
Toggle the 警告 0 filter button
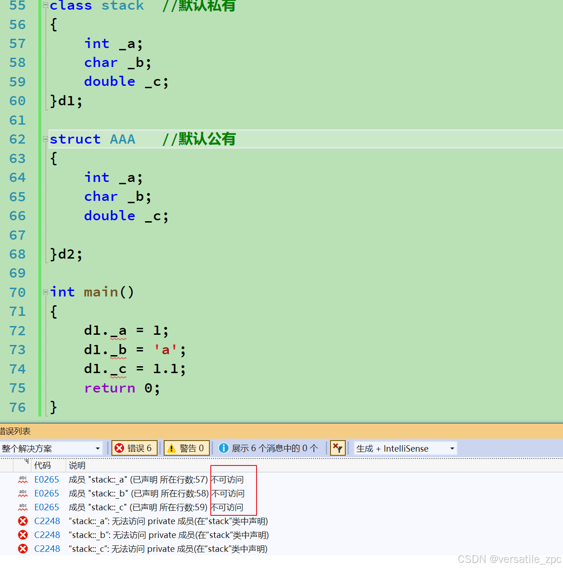coord(187,448)
